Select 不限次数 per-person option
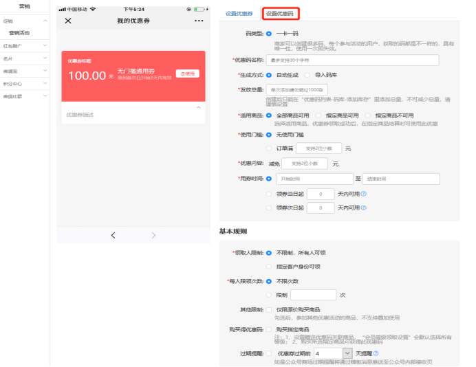Image resolution: width=476 pixels, height=367 pixels. click(269, 282)
